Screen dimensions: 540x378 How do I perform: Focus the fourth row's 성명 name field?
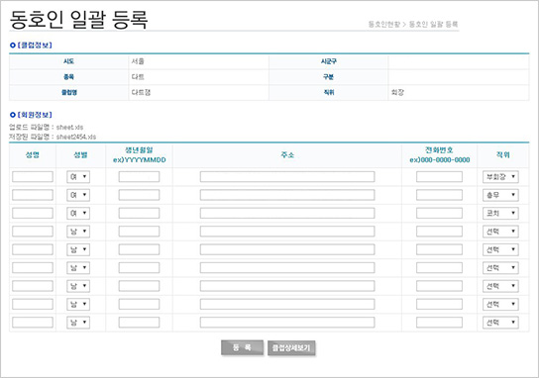point(33,232)
